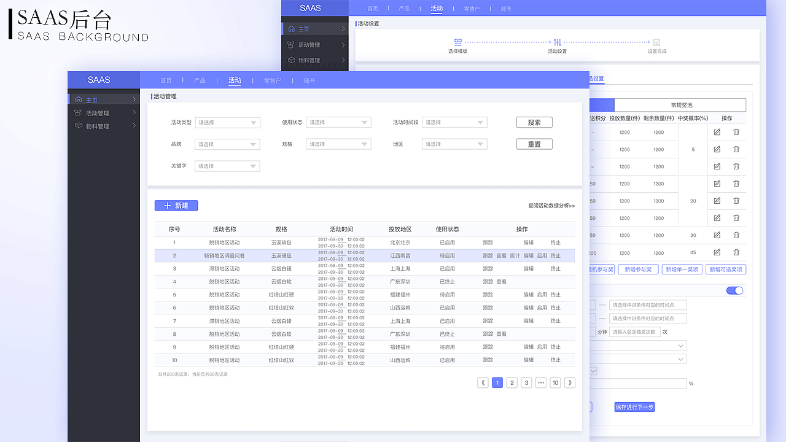
Task: Open the 账号 tab in the back window
Action: (x=507, y=9)
